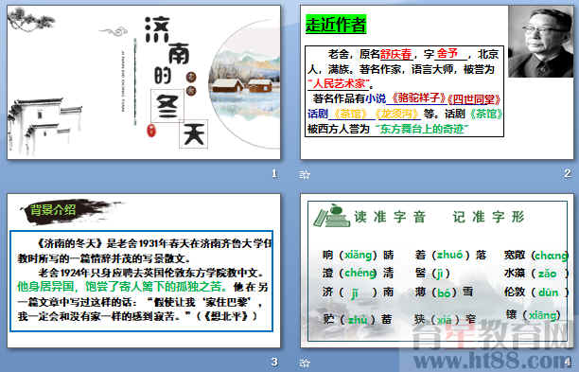Click the text 《骆驼祥子》 on slide 2
Viewport: 579px width, 372px height.
click(x=417, y=98)
